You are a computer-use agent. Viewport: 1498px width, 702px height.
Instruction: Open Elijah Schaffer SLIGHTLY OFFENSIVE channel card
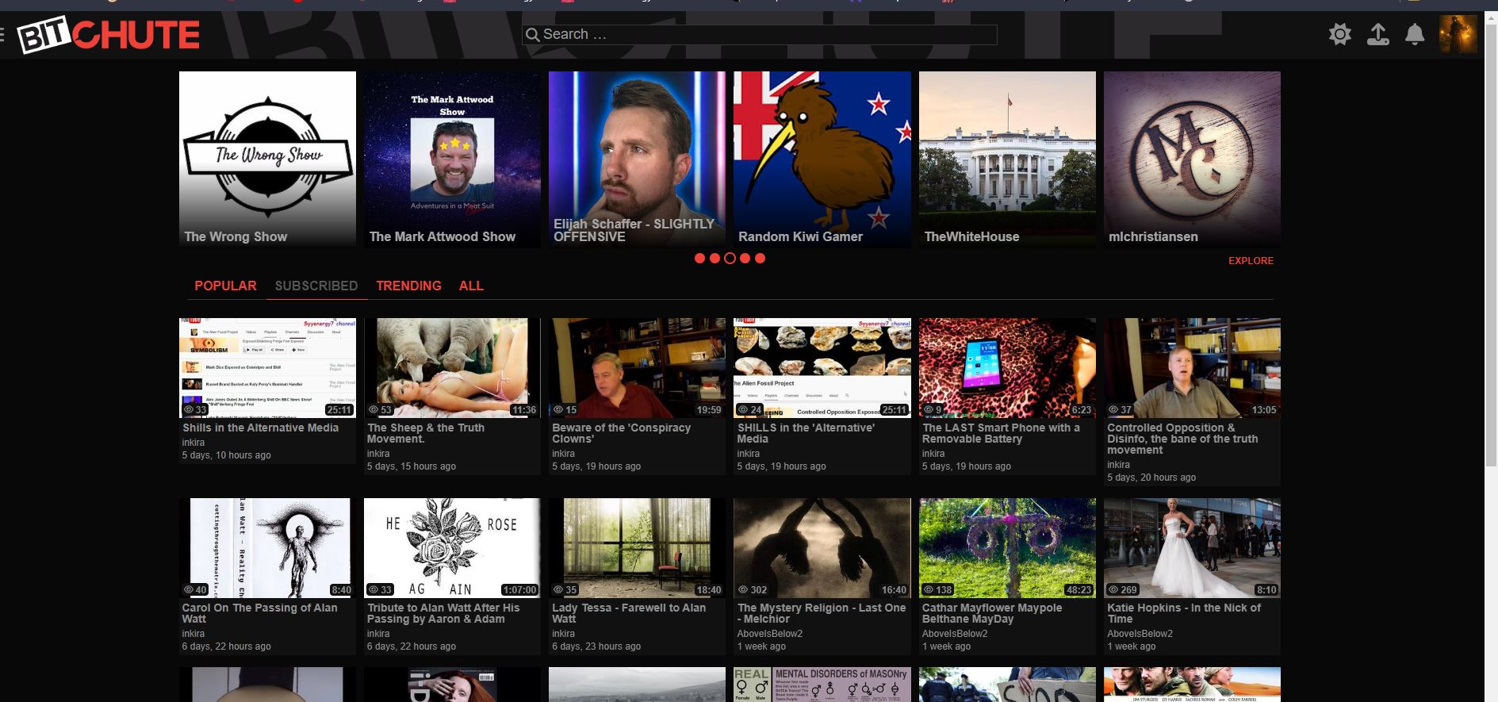tap(637, 159)
